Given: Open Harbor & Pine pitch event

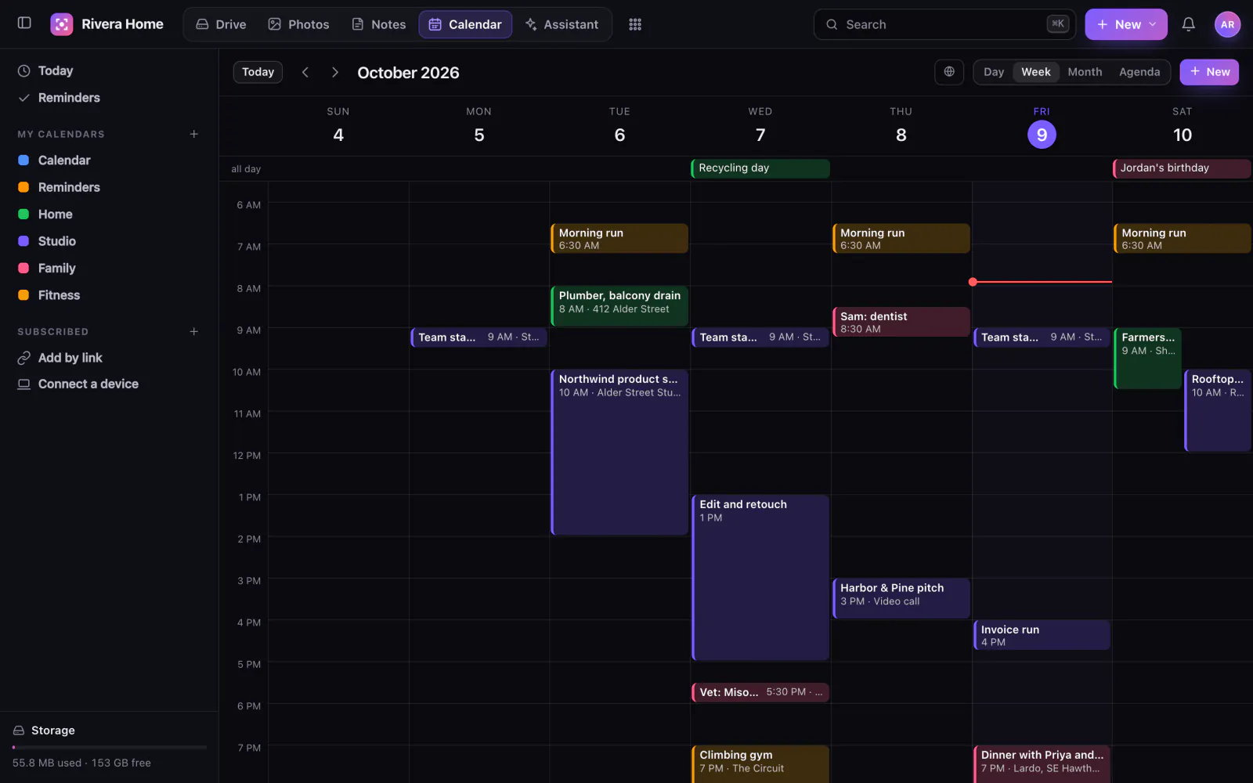Looking at the screenshot, I should pyautogui.click(x=901, y=598).
